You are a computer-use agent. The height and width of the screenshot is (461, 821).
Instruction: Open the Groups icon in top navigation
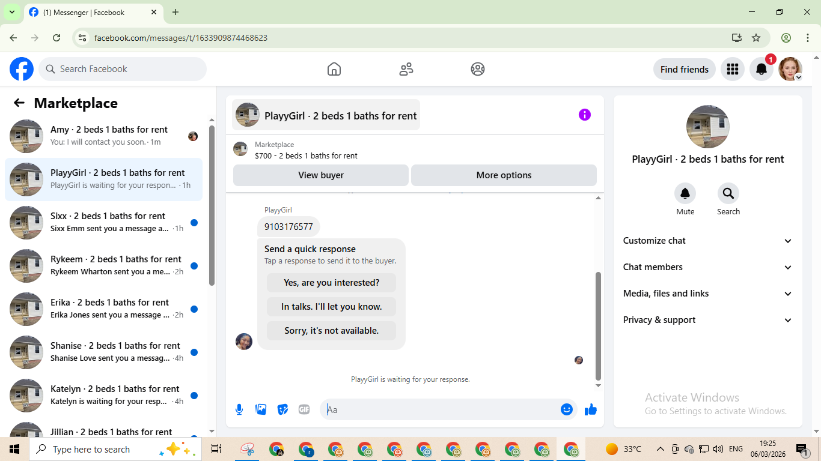478,69
